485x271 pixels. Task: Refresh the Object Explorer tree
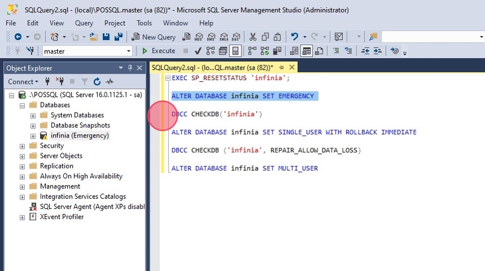[x=97, y=82]
